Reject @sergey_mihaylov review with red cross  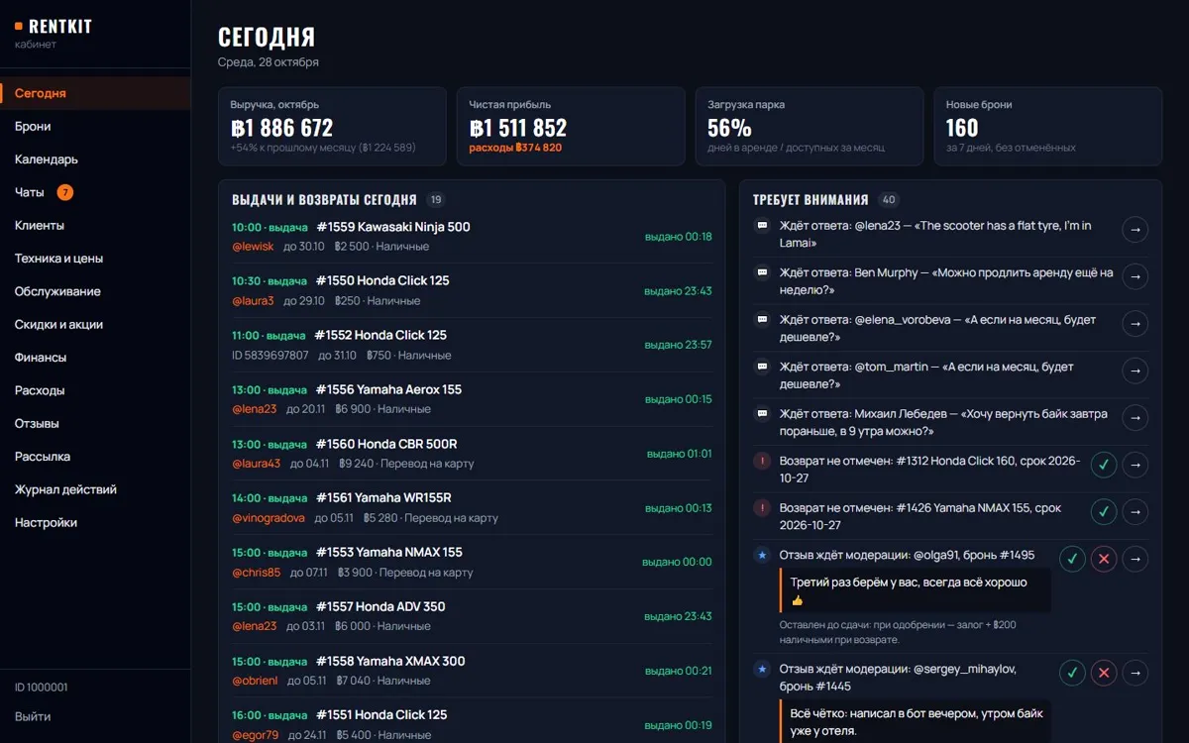(x=1104, y=673)
